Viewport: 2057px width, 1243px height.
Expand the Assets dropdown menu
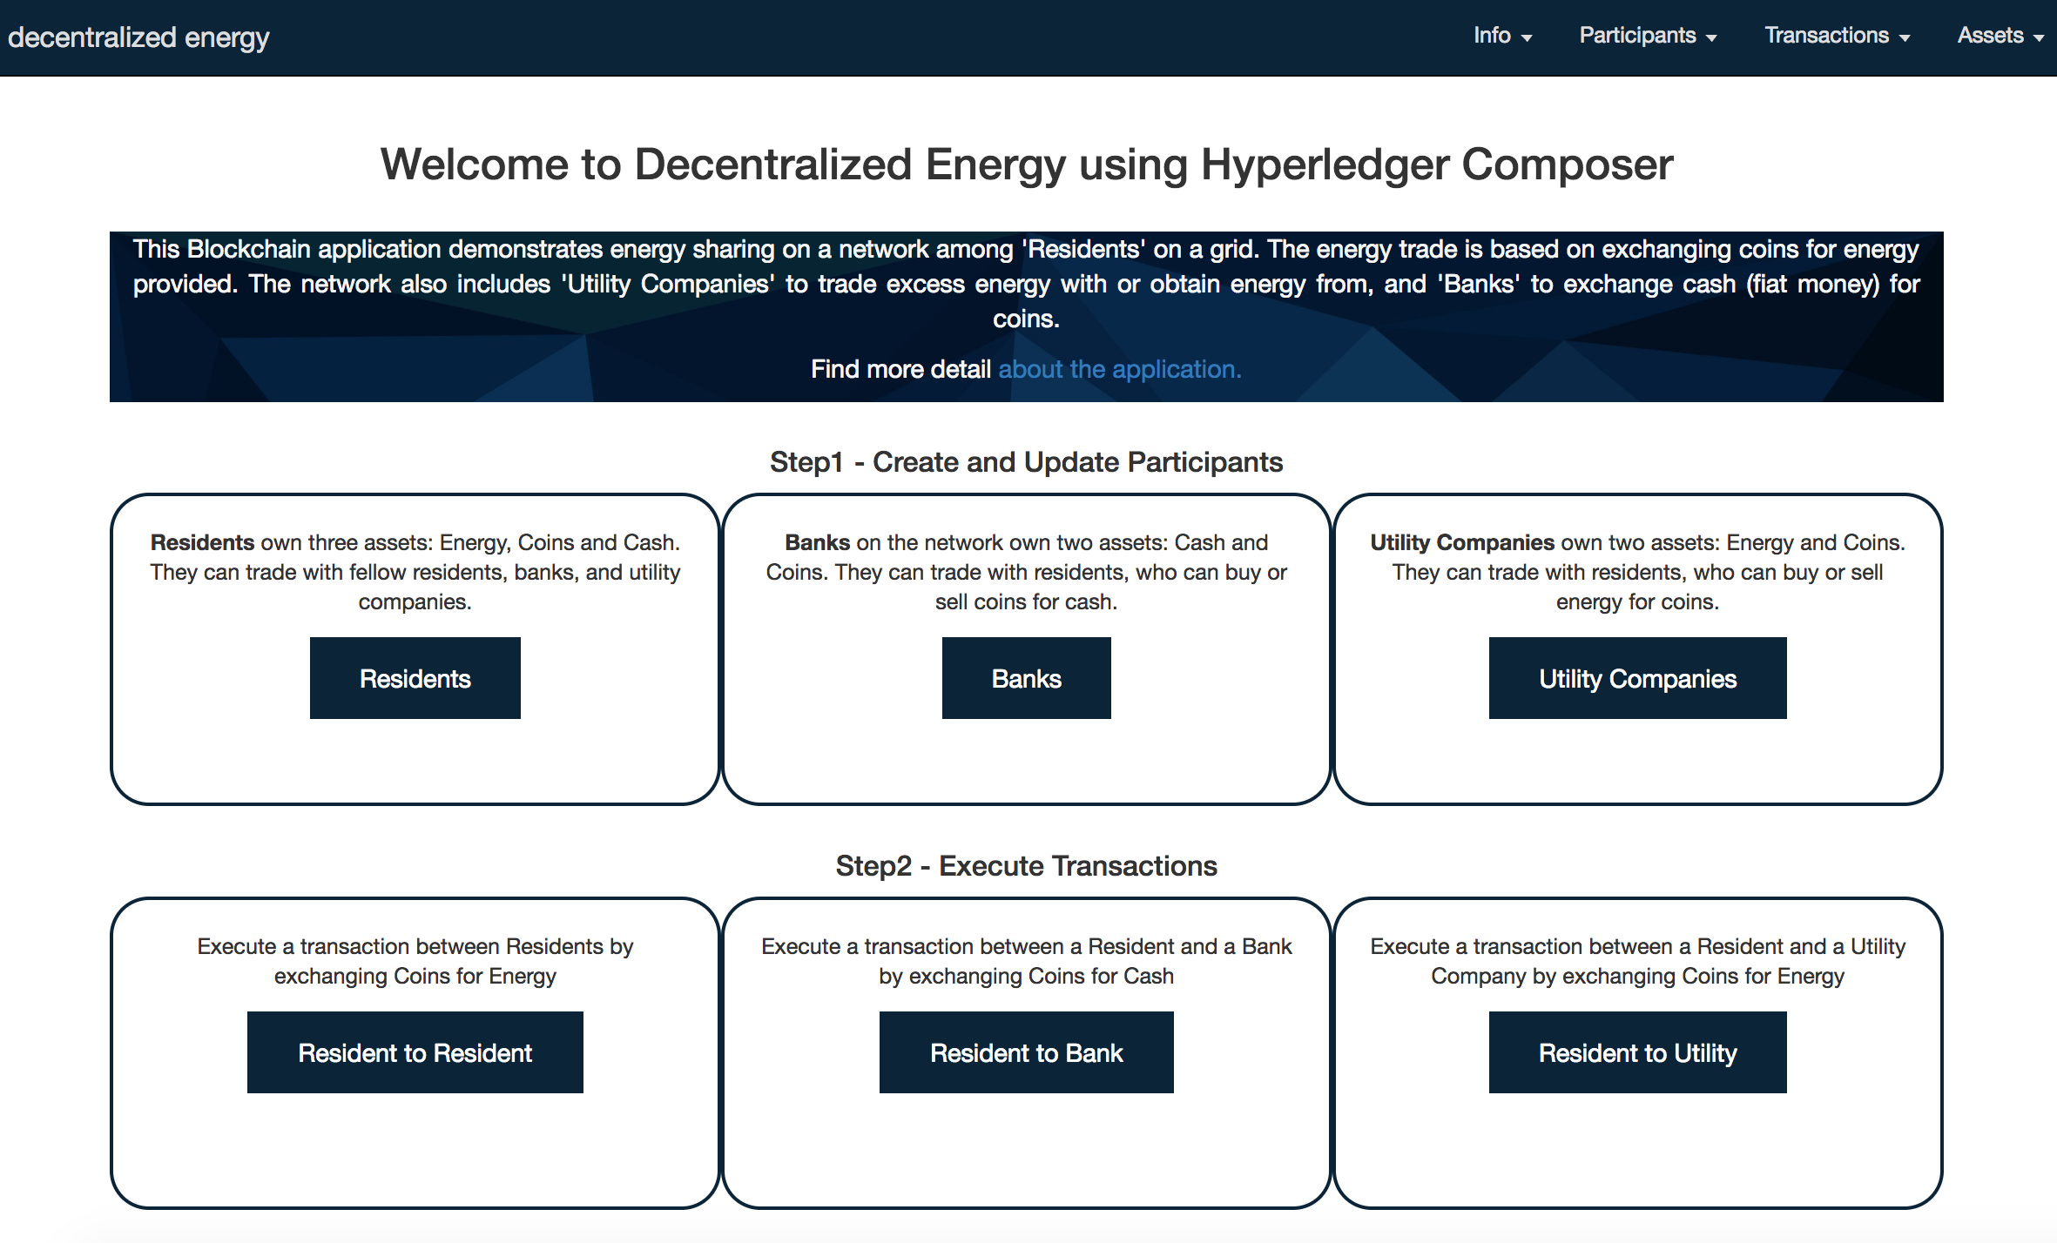(1997, 36)
